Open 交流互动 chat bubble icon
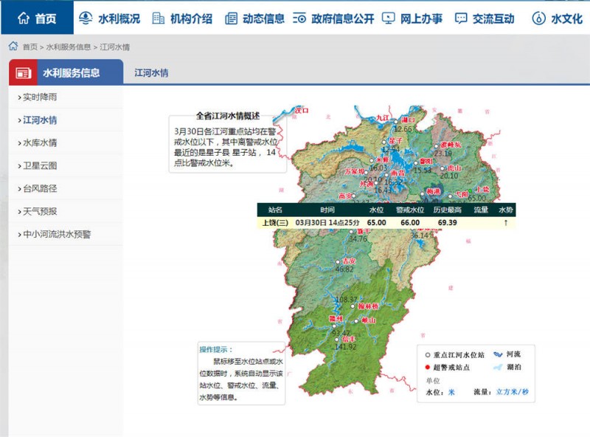The image size is (590, 437). tap(461, 17)
